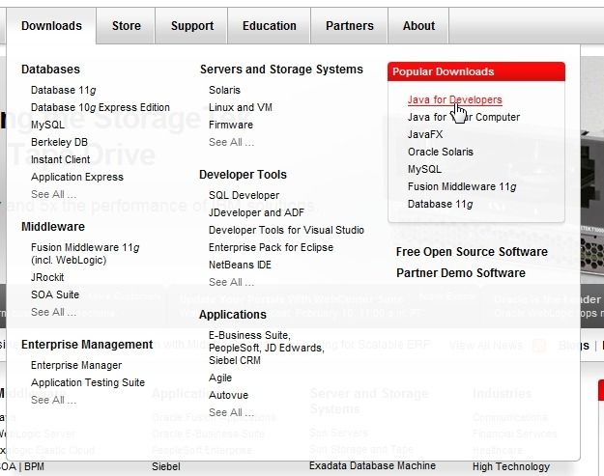Open the About tab
This screenshot has height=476, width=604.
tap(418, 26)
